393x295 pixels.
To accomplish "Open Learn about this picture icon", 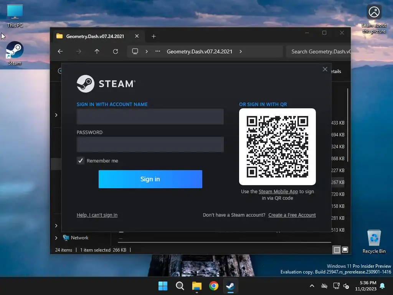I will tap(374, 19).
